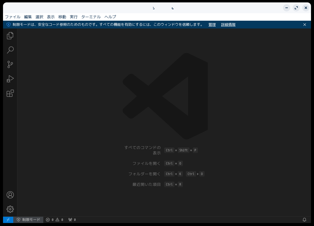The height and width of the screenshot is (226, 314).
Task: Open the Explorer view in the activity bar
Action: [x=10, y=36]
